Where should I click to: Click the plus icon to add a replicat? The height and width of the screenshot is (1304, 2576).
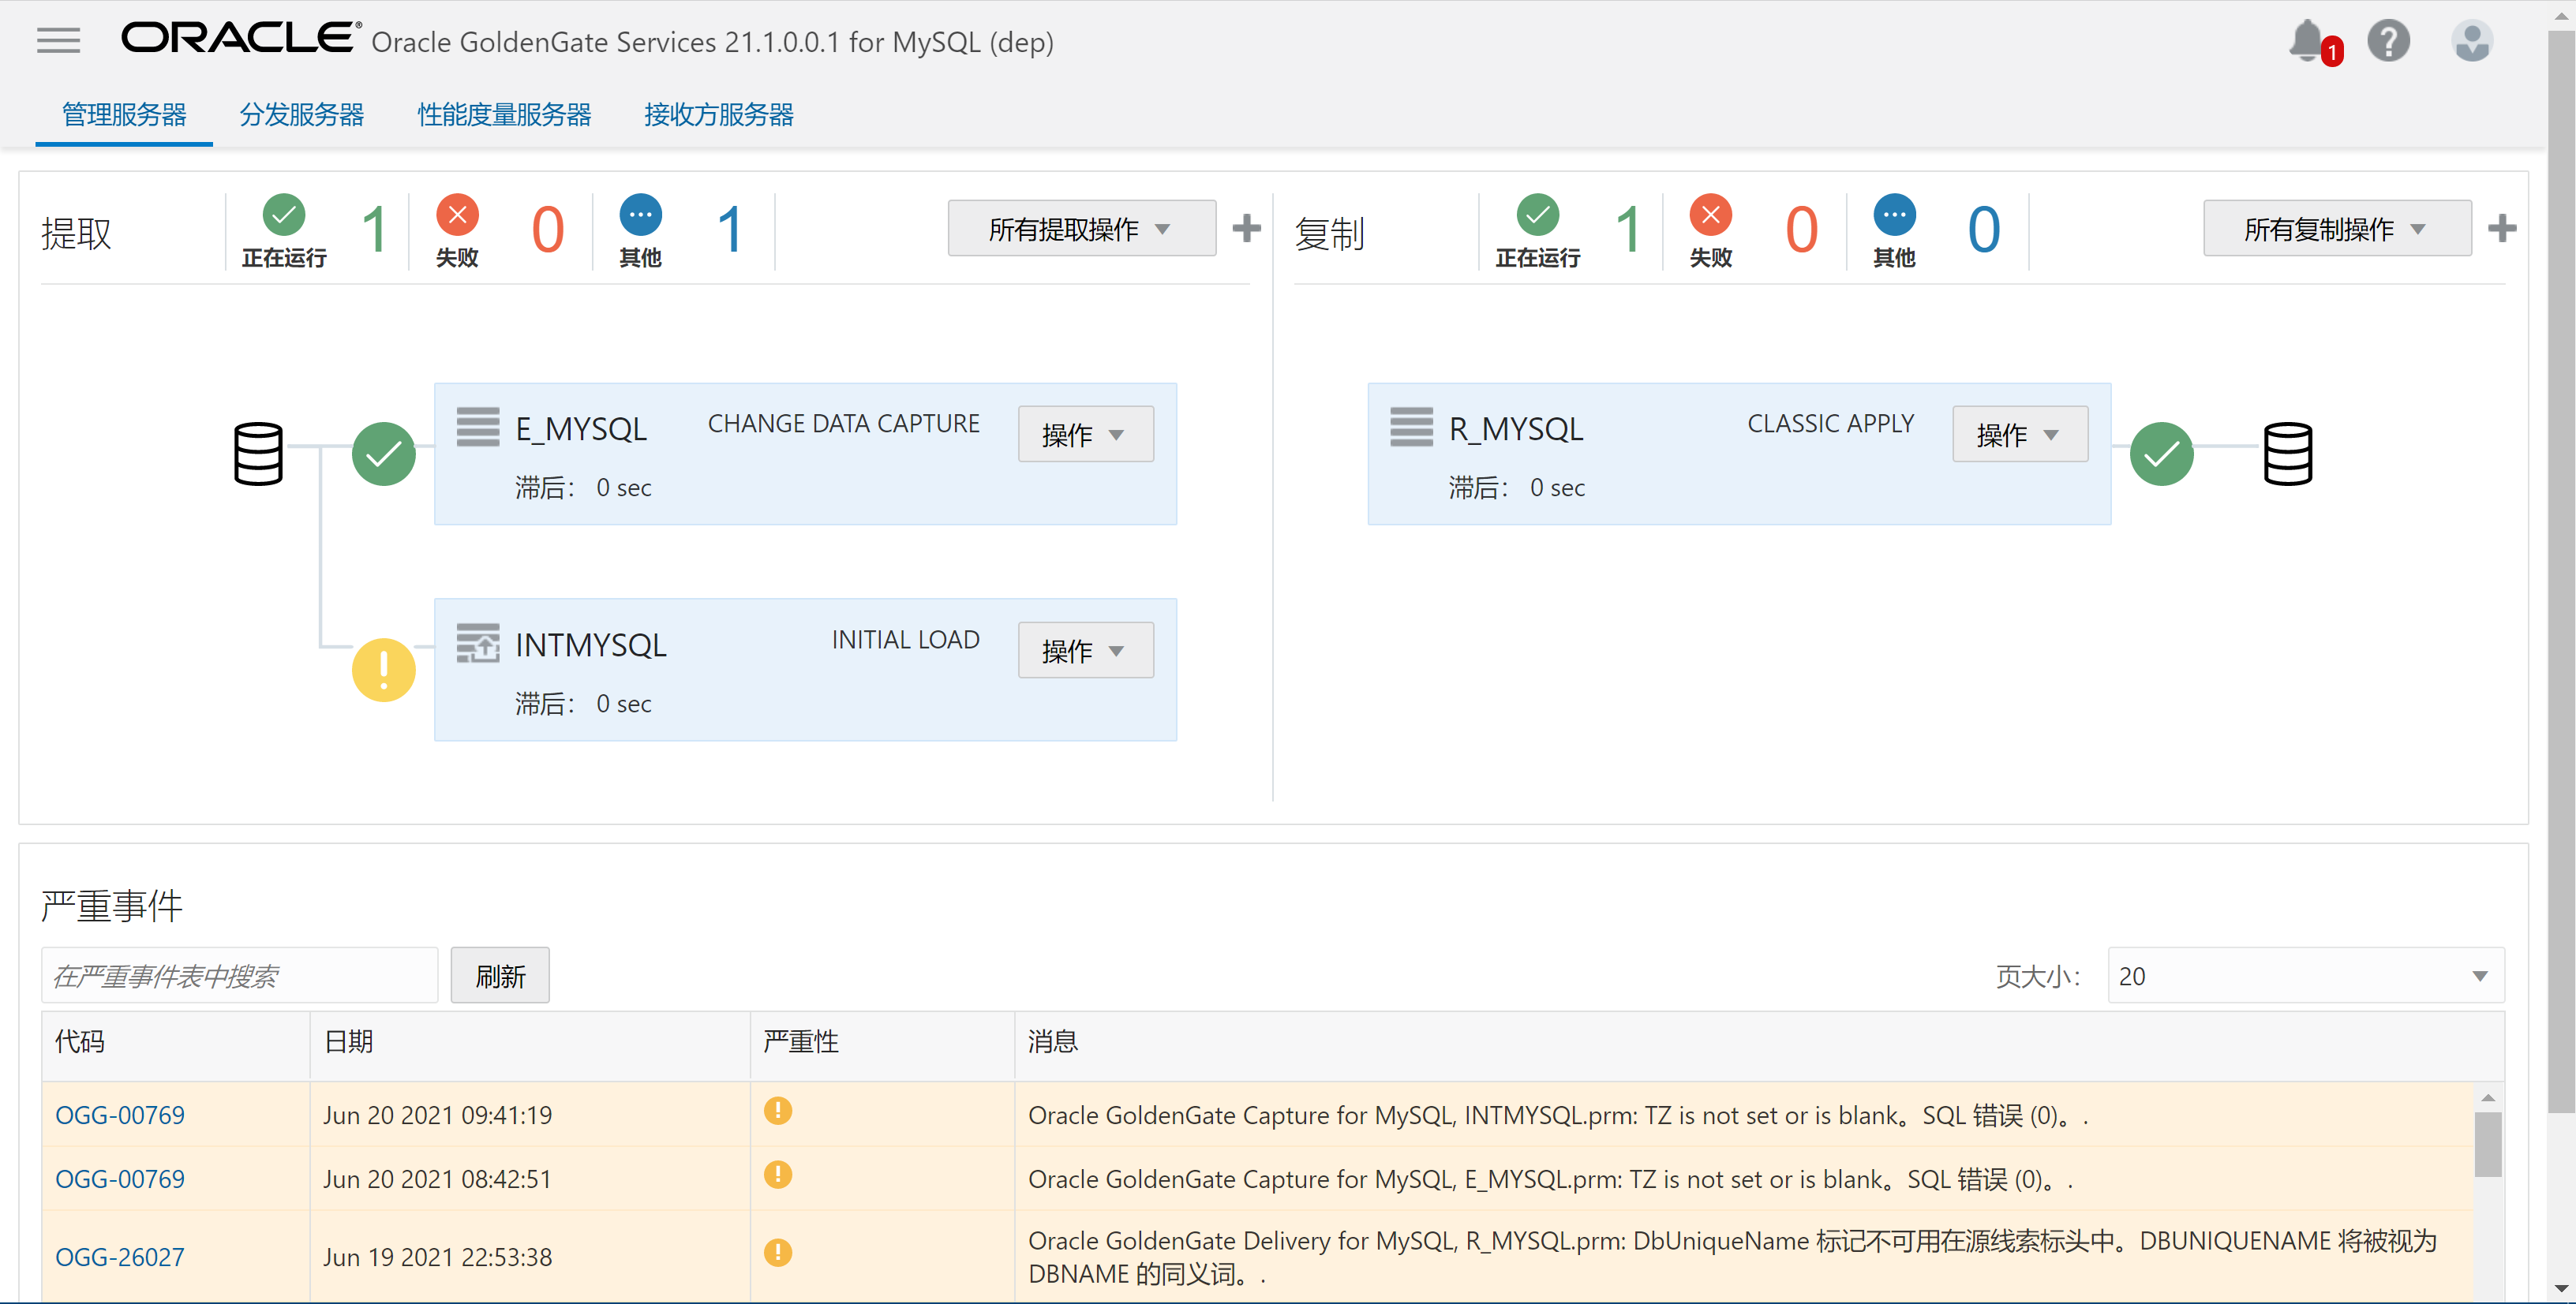(x=2501, y=229)
